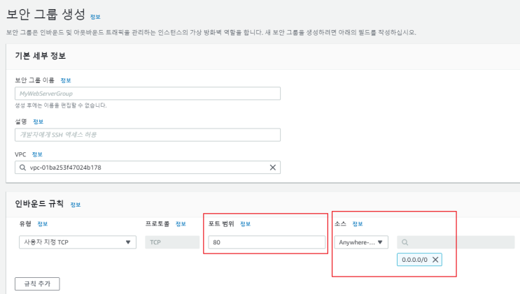The width and height of the screenshot is (520, 294).
Task: Open 정보 link next to 프로토콜
Action: pyautogui.click(x=181, y=224)
